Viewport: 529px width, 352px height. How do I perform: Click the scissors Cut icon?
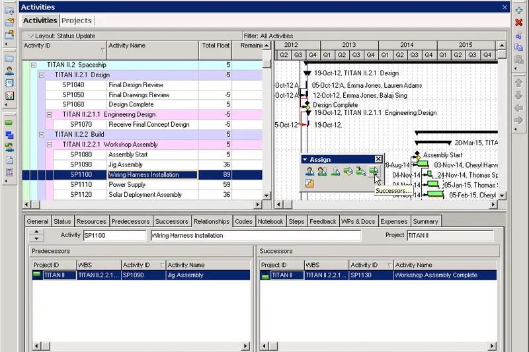519,35
